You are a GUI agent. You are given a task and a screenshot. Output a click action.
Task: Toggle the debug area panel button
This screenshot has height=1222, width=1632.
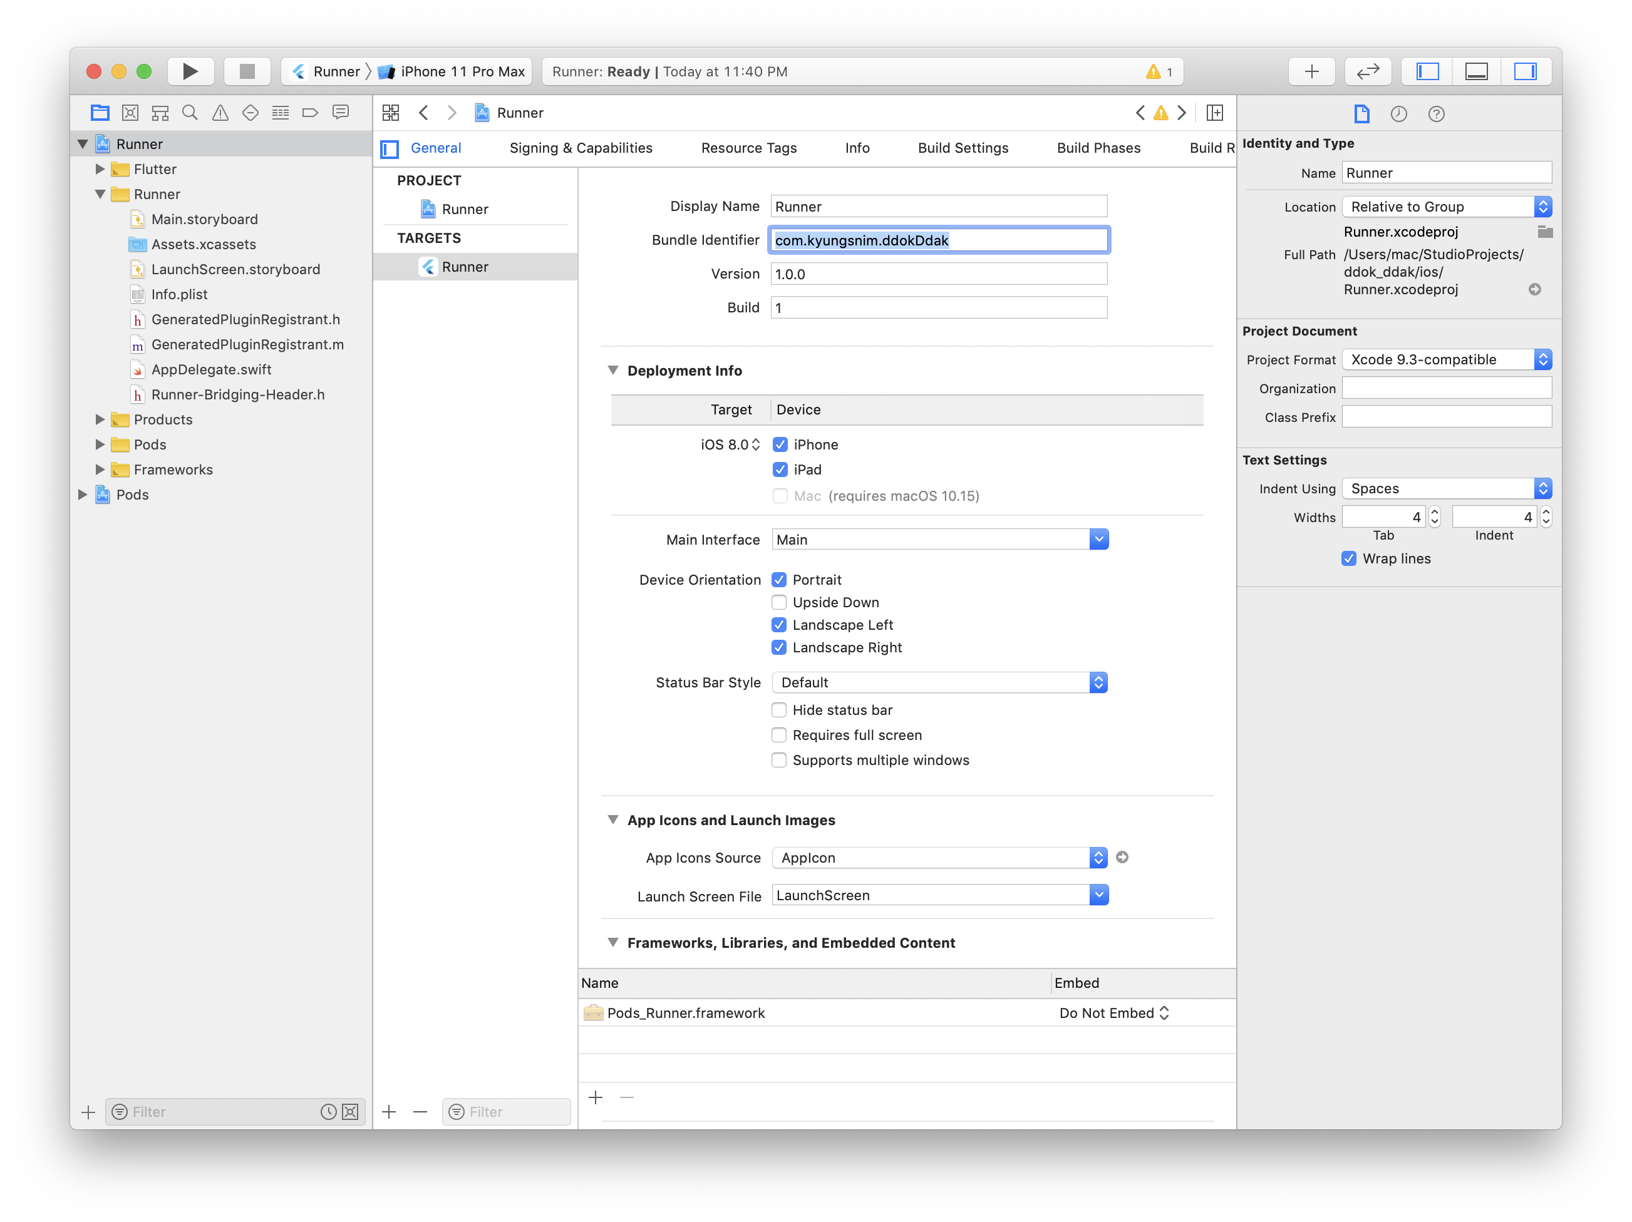point(1475,71)
